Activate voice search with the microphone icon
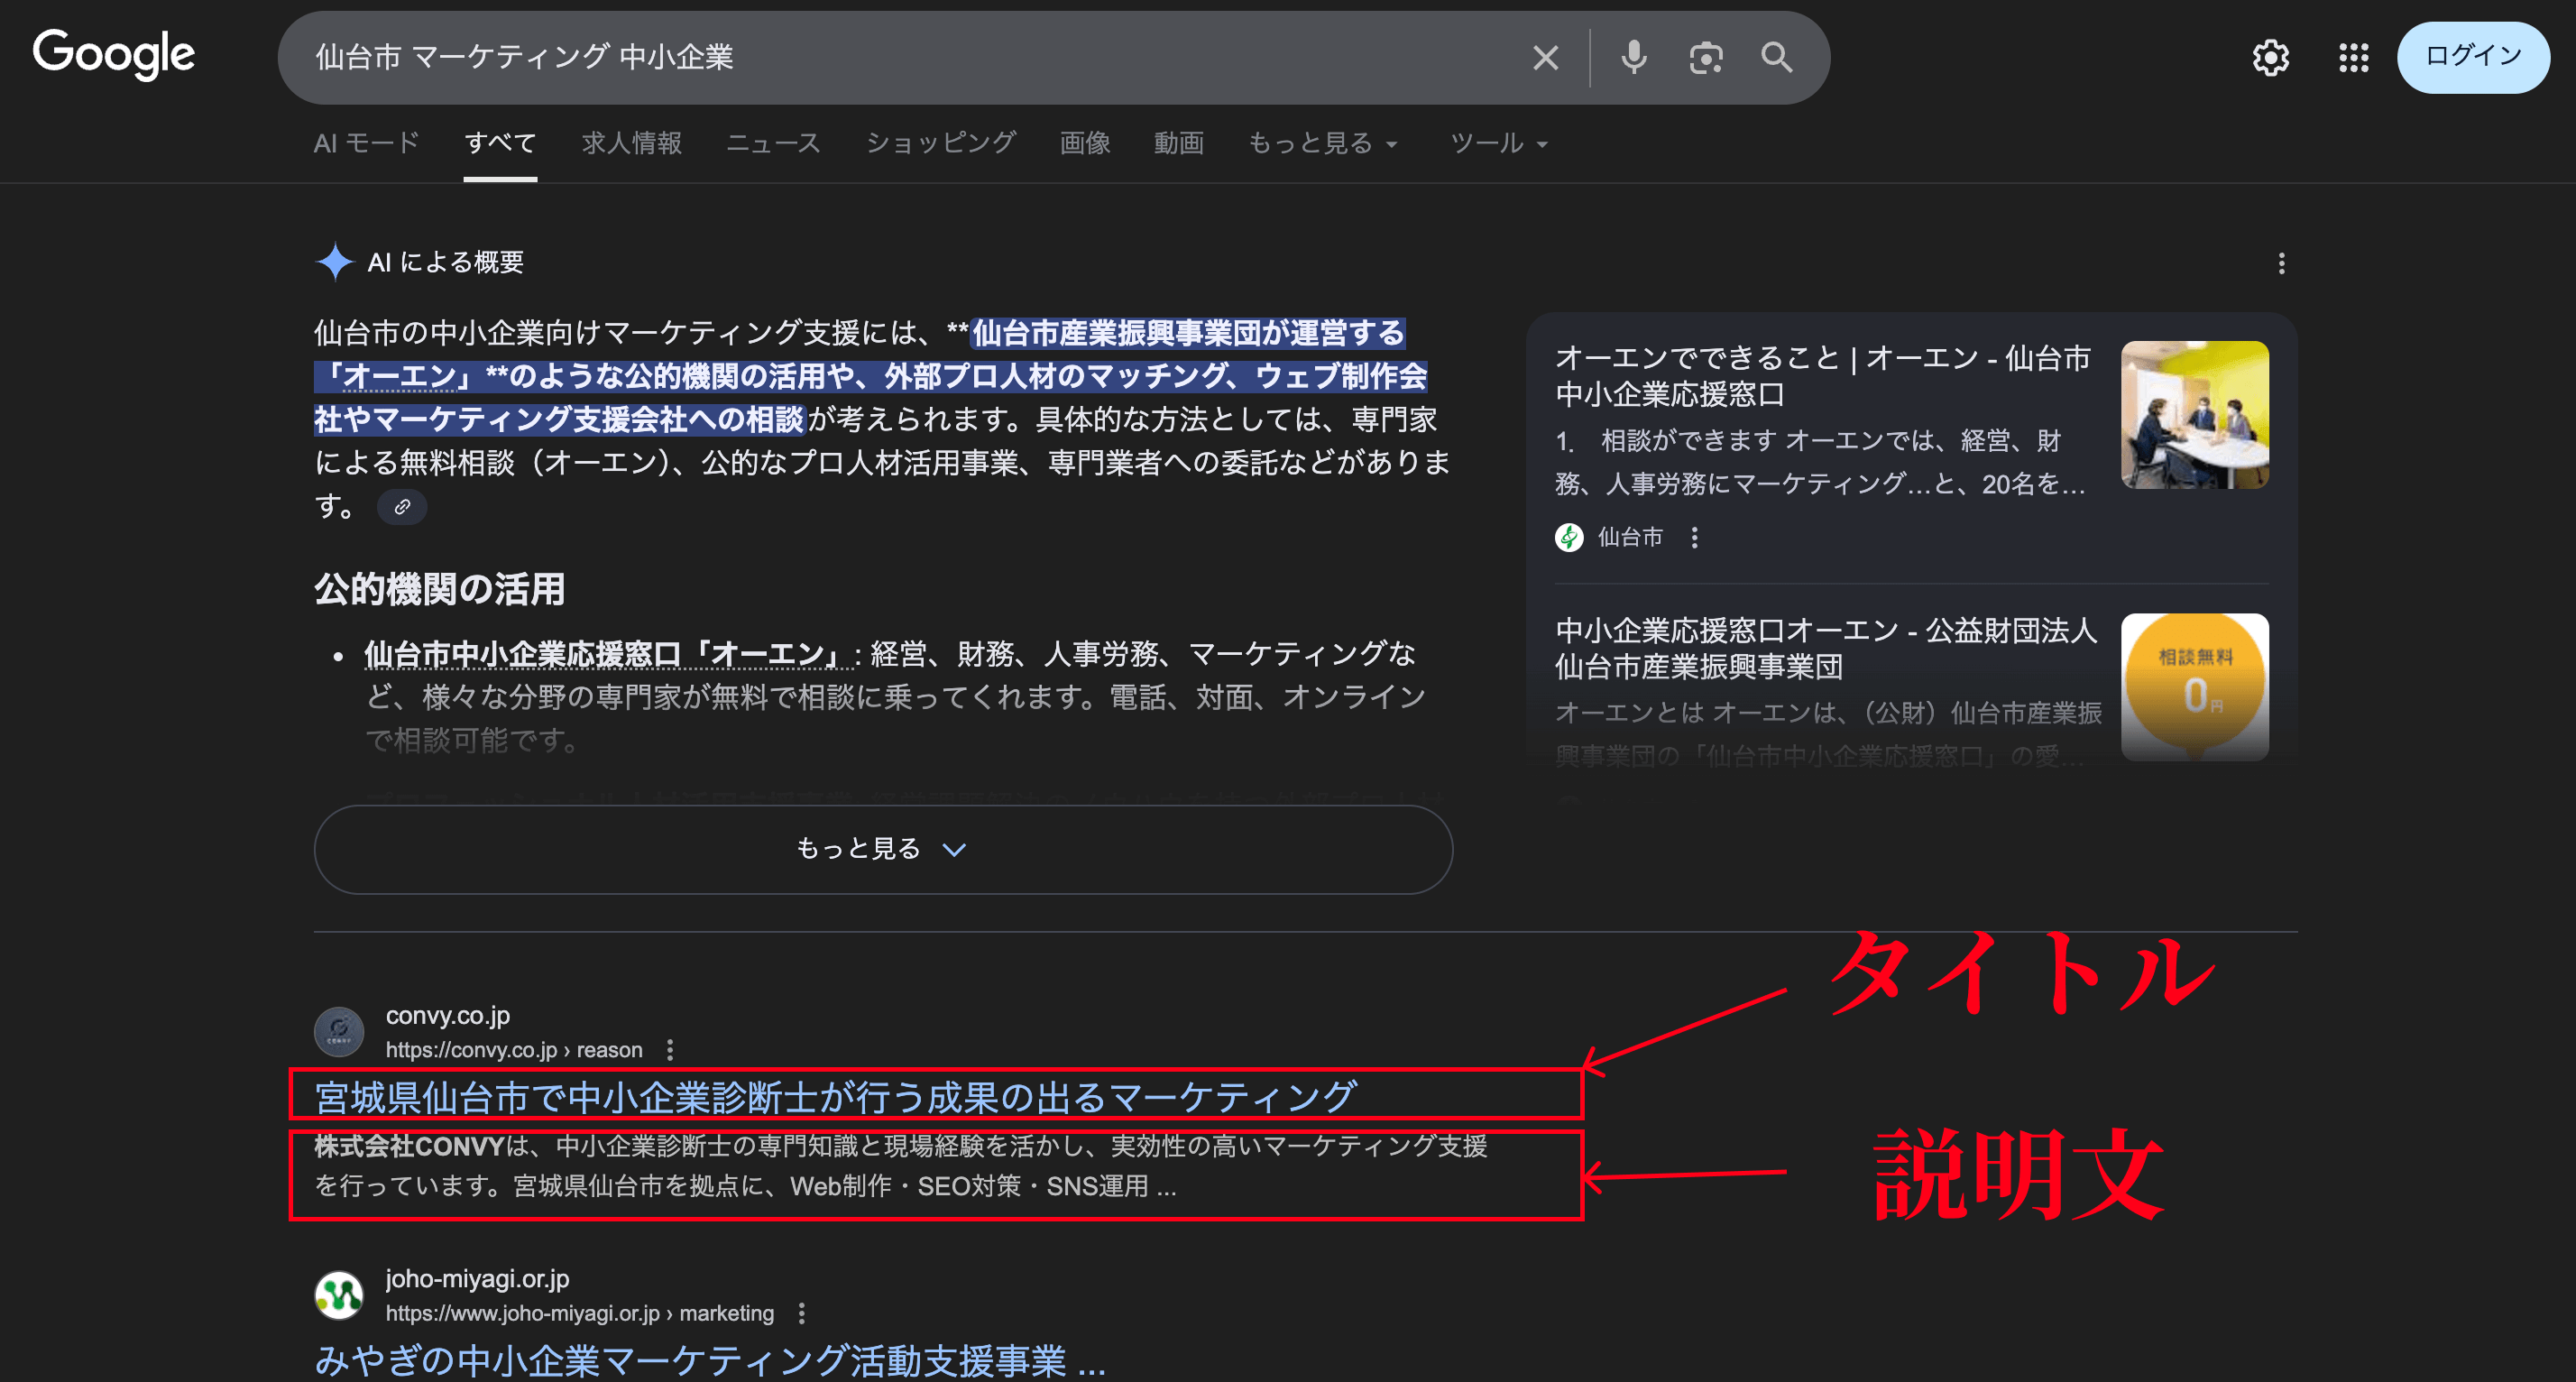2576x1382 pixels. (x=1633, y=57)
